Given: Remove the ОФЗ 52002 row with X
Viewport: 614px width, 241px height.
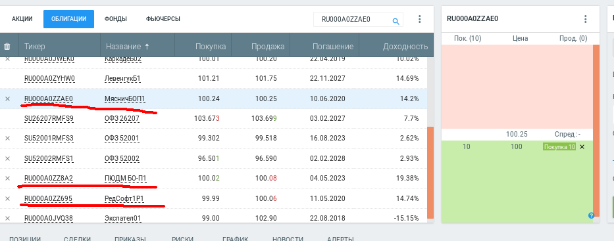Looking at the screenshot, I should 7,158.
